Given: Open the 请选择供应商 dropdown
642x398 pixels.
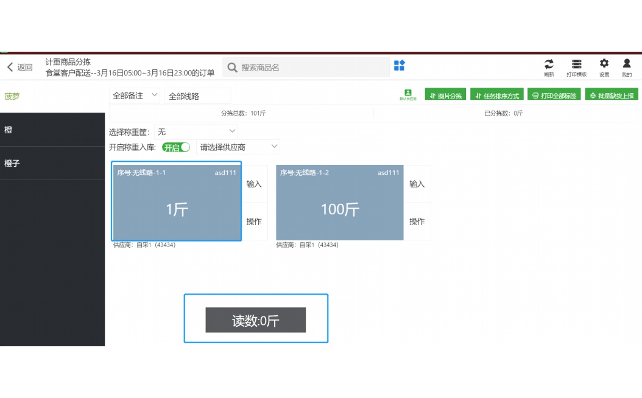Looking at the screenshot, I should [238, 147].
